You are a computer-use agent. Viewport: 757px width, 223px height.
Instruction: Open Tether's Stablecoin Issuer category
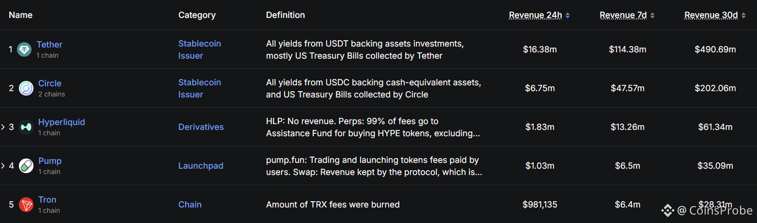point(199,49)
